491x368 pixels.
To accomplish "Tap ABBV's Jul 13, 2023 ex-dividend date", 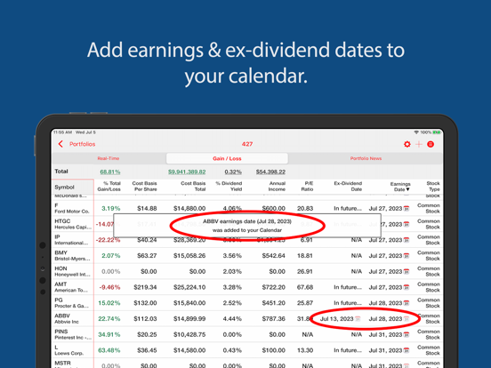I will 336,319.
